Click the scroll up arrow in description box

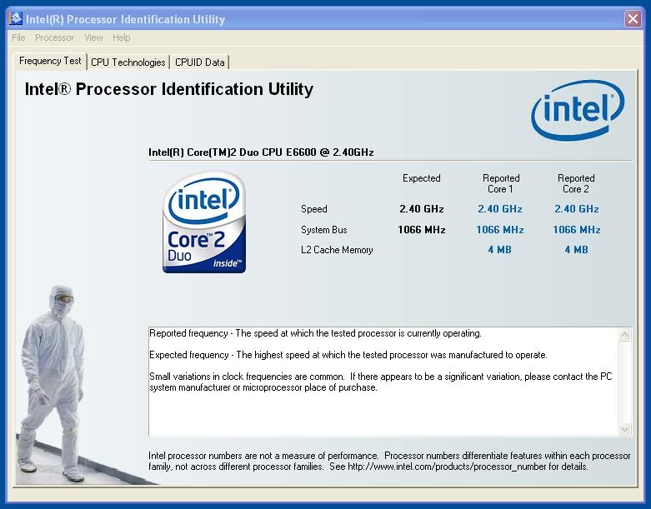coord(625,334)
